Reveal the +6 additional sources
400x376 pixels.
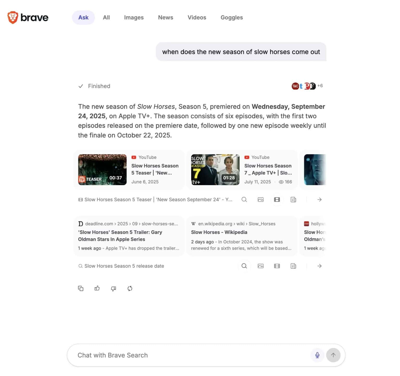coord(320,86)
